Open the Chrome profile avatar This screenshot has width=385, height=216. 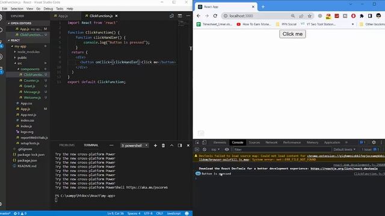coord(378,16)
